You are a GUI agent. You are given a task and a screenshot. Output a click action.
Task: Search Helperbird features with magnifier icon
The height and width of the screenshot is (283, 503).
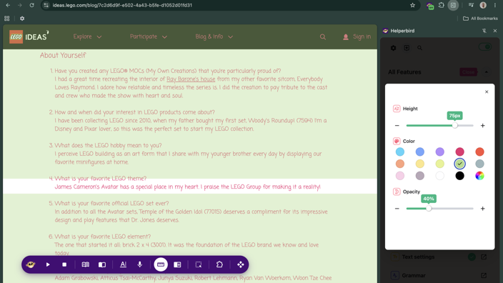(419, 48)
